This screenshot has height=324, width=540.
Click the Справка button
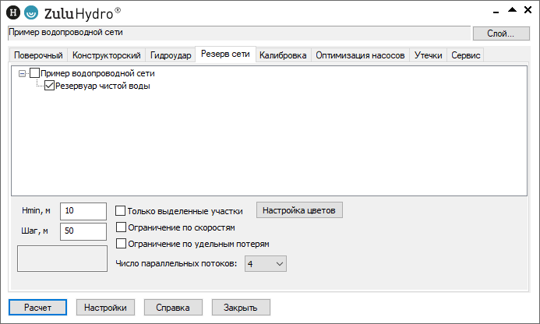pos(173,307)
